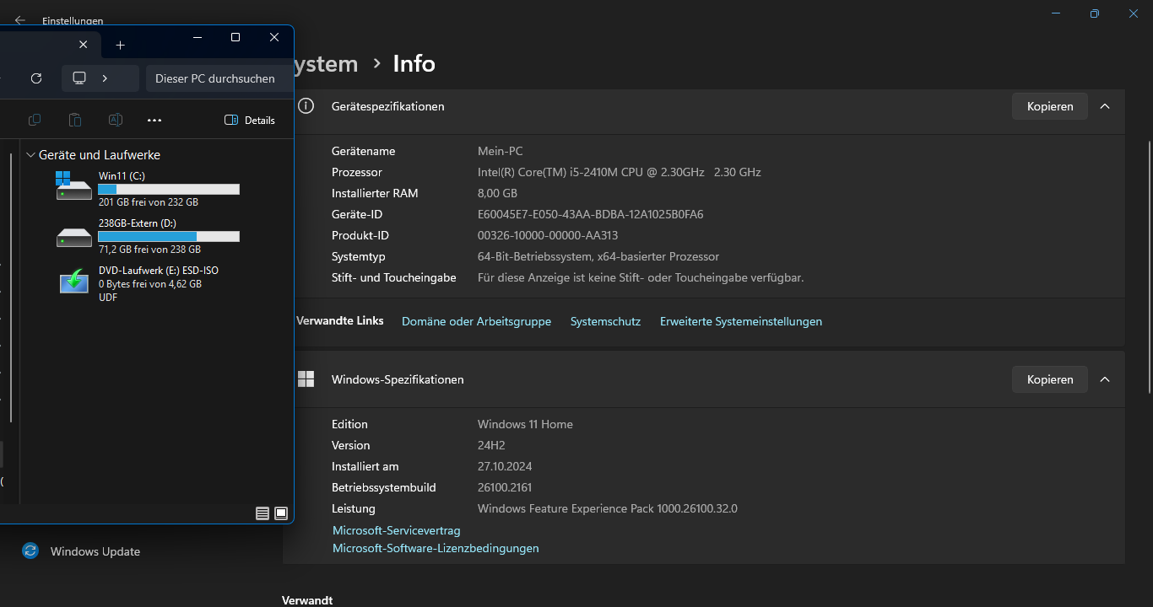Click the Systemtyp value '64-Bit-Betriebssystem'
The width and height of the screenshot is (1153, 607).
pyautogui.click(x=598, y=256)
